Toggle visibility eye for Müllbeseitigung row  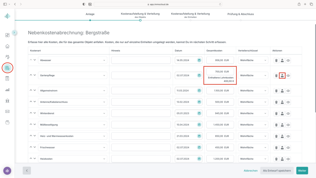click(288, 125)
